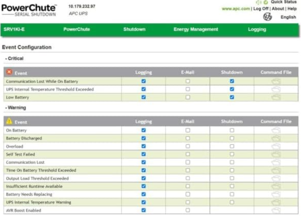301x216 pixels.
Task: Enable E-Mail for Battery Needs Replacing
Action: click(x=188, y=194)
